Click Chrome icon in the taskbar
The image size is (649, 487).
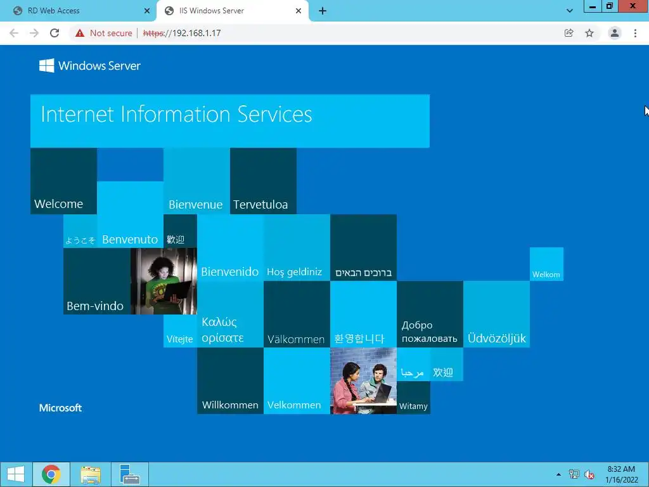click(x=51, y=474)
